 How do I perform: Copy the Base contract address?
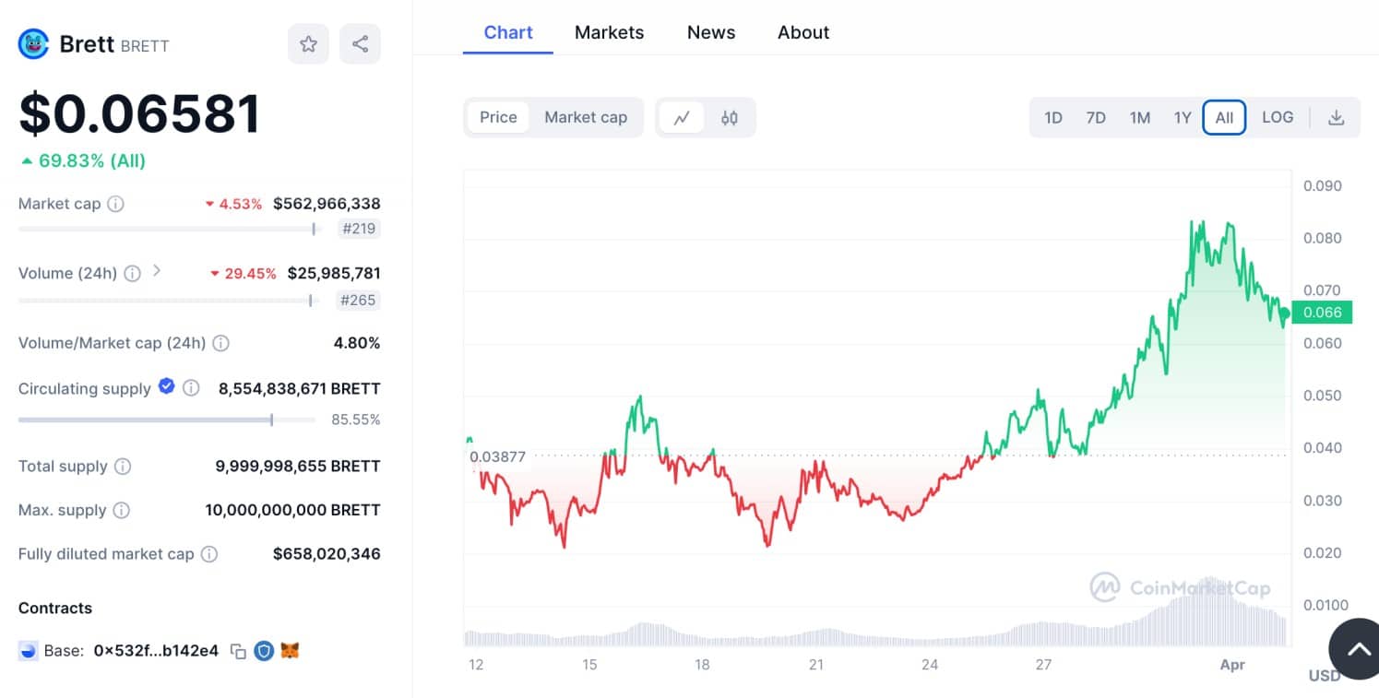[238, 651]
